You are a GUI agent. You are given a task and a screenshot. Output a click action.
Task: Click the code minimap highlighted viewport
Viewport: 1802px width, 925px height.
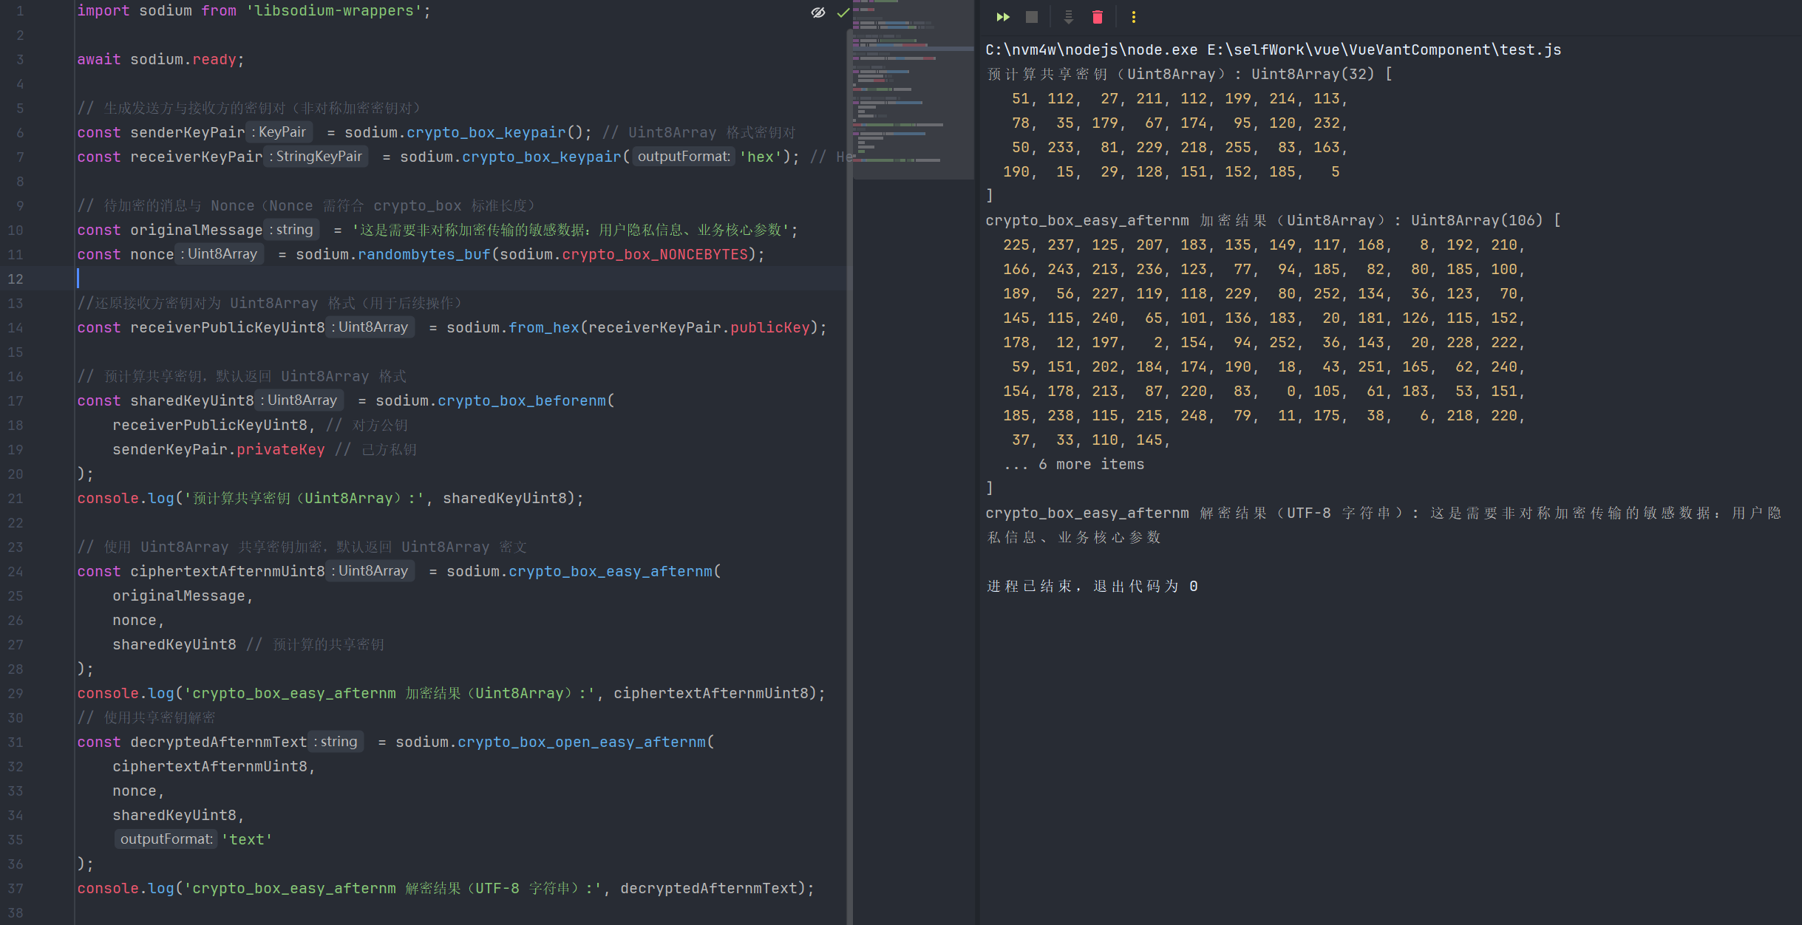[912, 89]
